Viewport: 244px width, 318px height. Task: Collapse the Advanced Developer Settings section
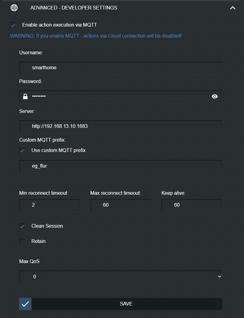click(x=232, y=8)
